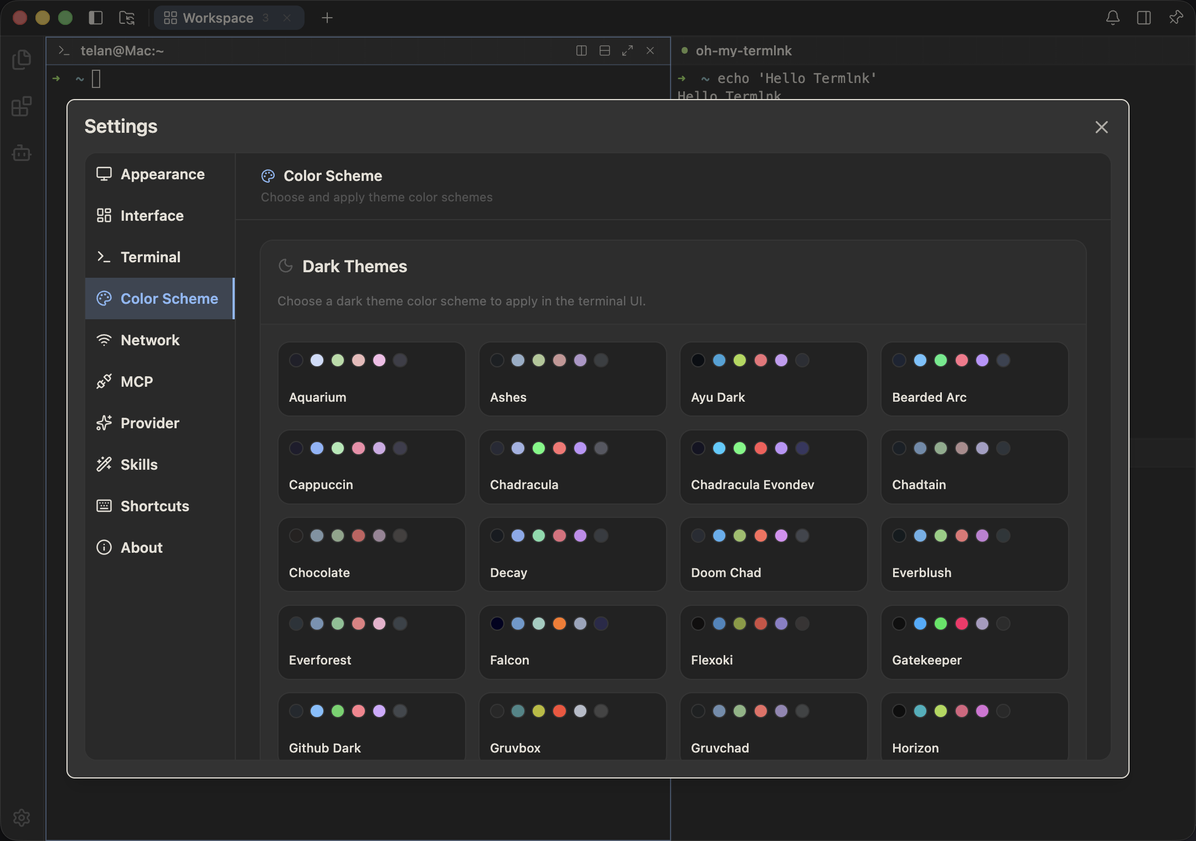Viewport: 1196px width, 841px height.
Task: Apply the Gatekeeper theme
Action: click(975, 642)
